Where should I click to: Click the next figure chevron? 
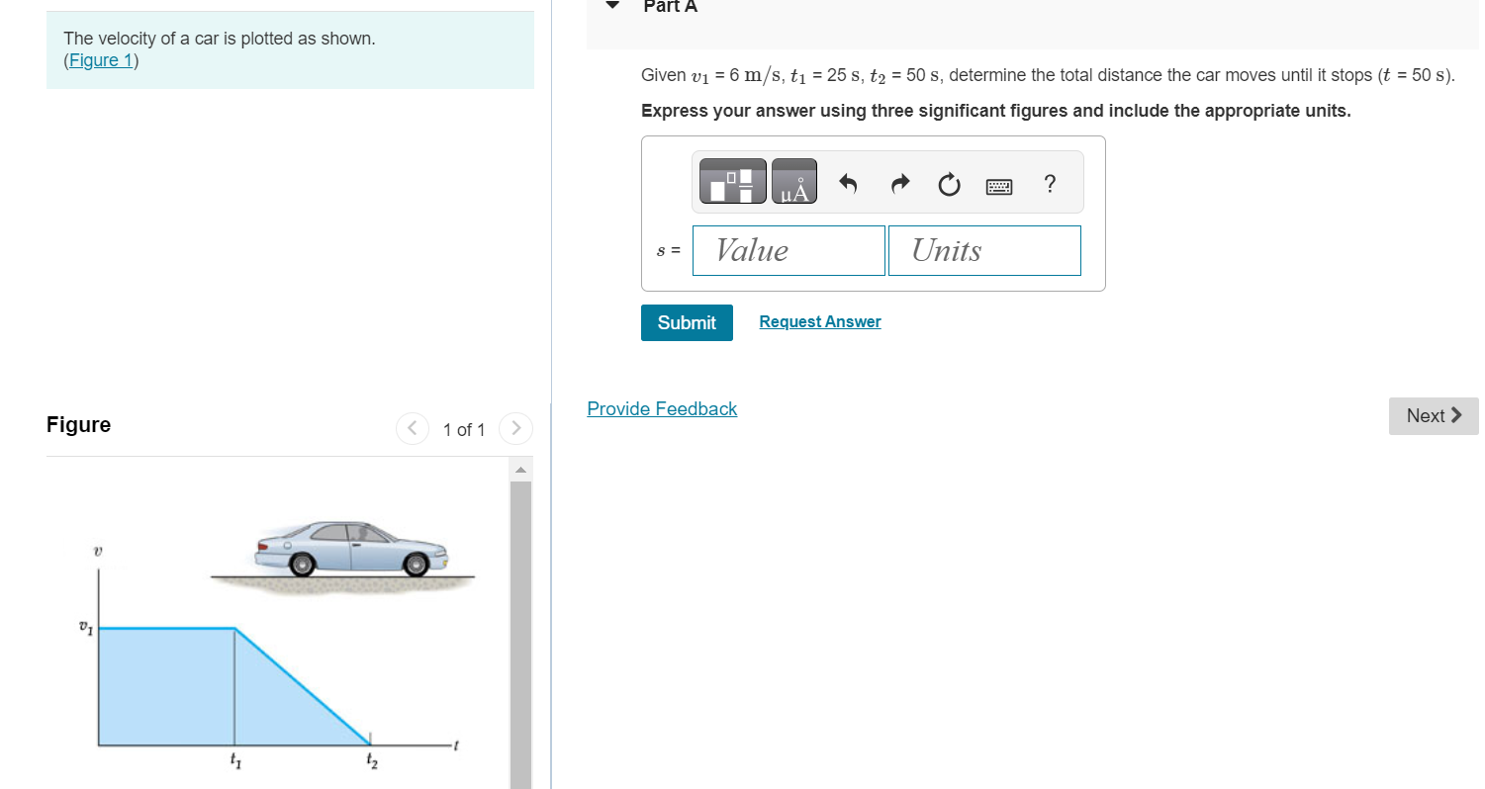tap(515, 428)
